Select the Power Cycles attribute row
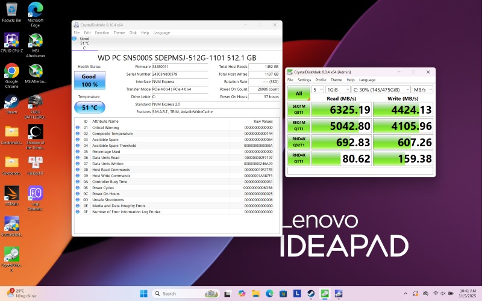Screen dimensions: 482x301 (174, 188)
